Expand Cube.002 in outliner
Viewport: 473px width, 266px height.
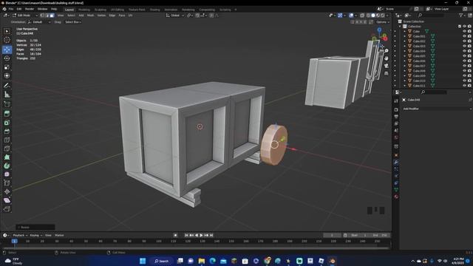405,41
